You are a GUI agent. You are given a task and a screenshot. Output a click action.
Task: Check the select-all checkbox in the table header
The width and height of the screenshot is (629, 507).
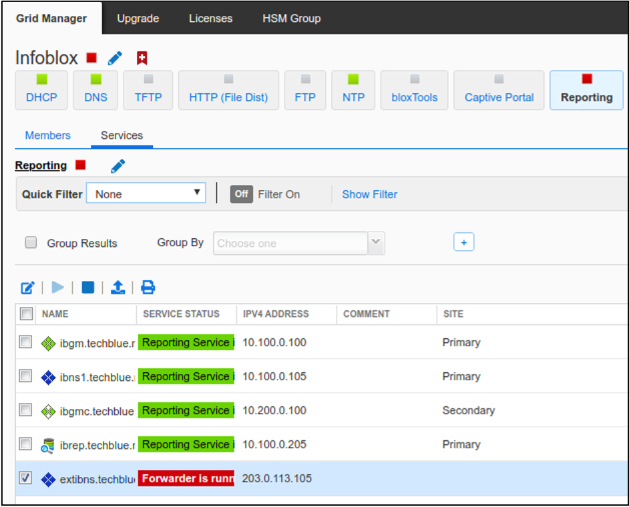coord(27,314)
